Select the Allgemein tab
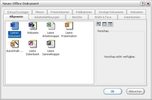152x100 pixels. click(16, 17)
